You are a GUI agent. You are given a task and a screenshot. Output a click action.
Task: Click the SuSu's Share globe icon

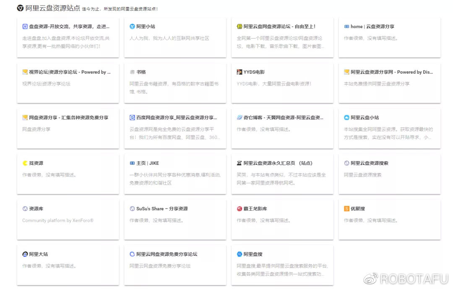pos(132,208)
